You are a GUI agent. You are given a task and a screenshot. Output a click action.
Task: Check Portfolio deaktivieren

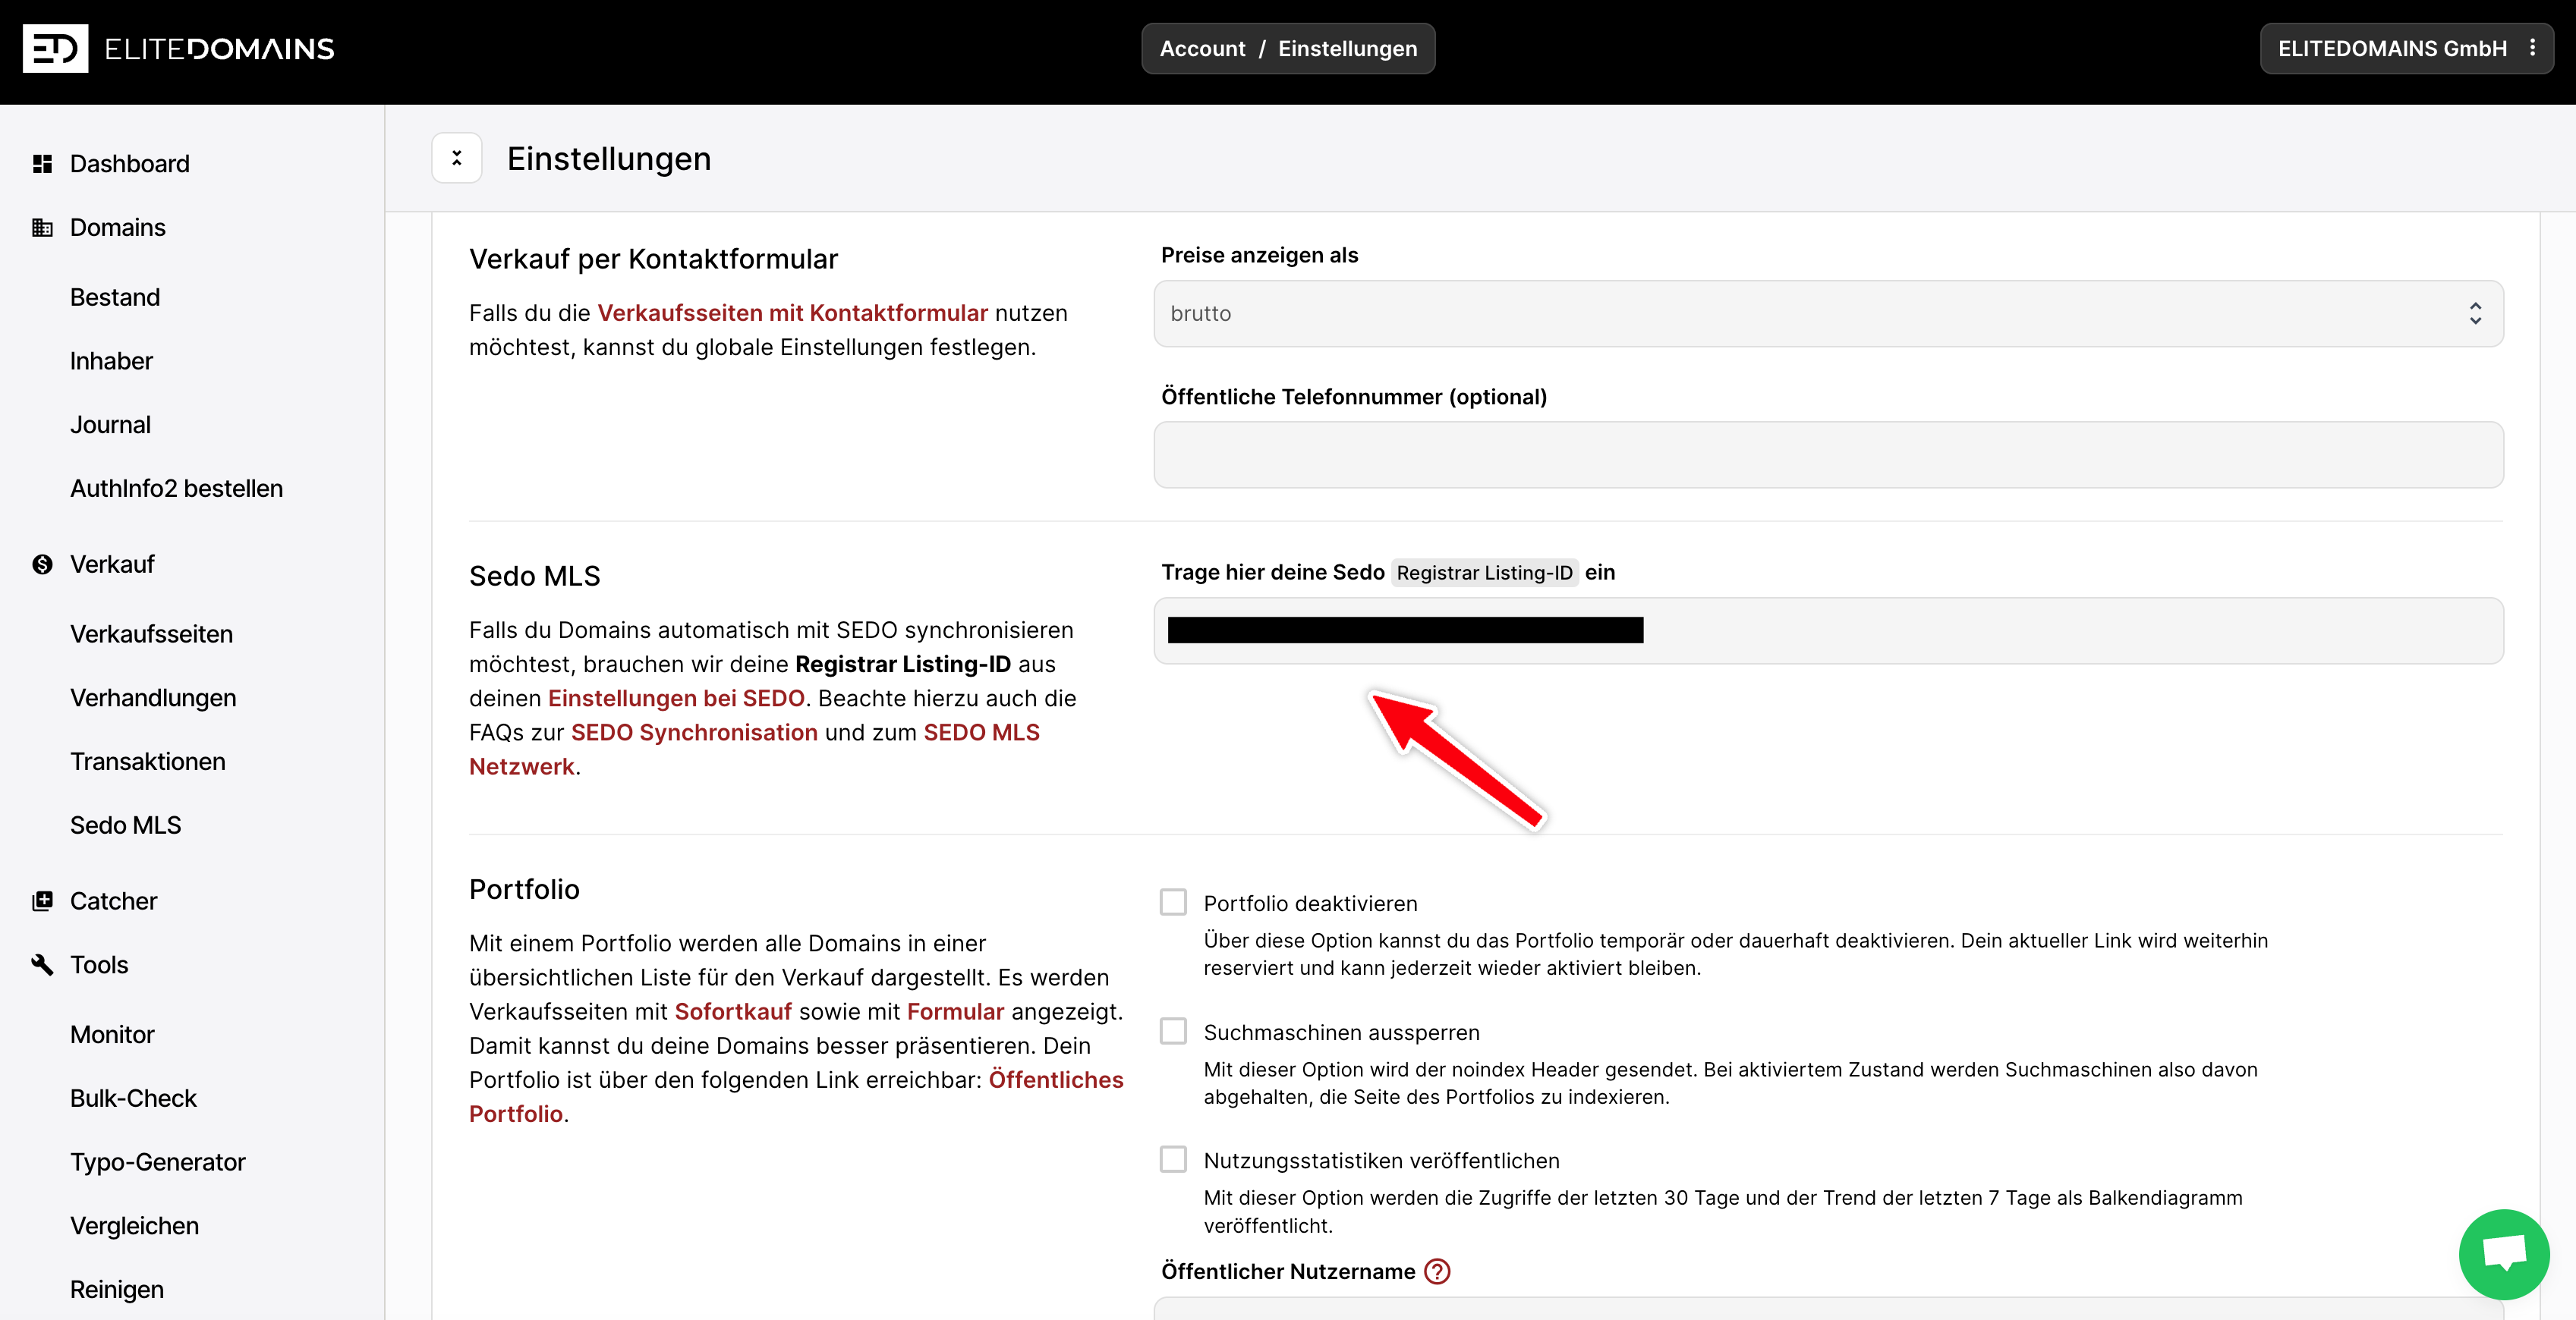click(x=1173, y=902)
